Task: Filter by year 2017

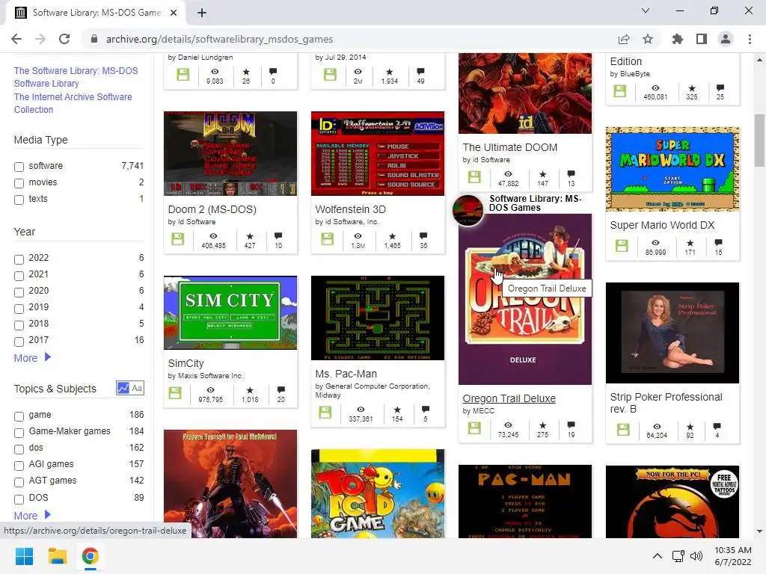Action: [x=19, y=341]
